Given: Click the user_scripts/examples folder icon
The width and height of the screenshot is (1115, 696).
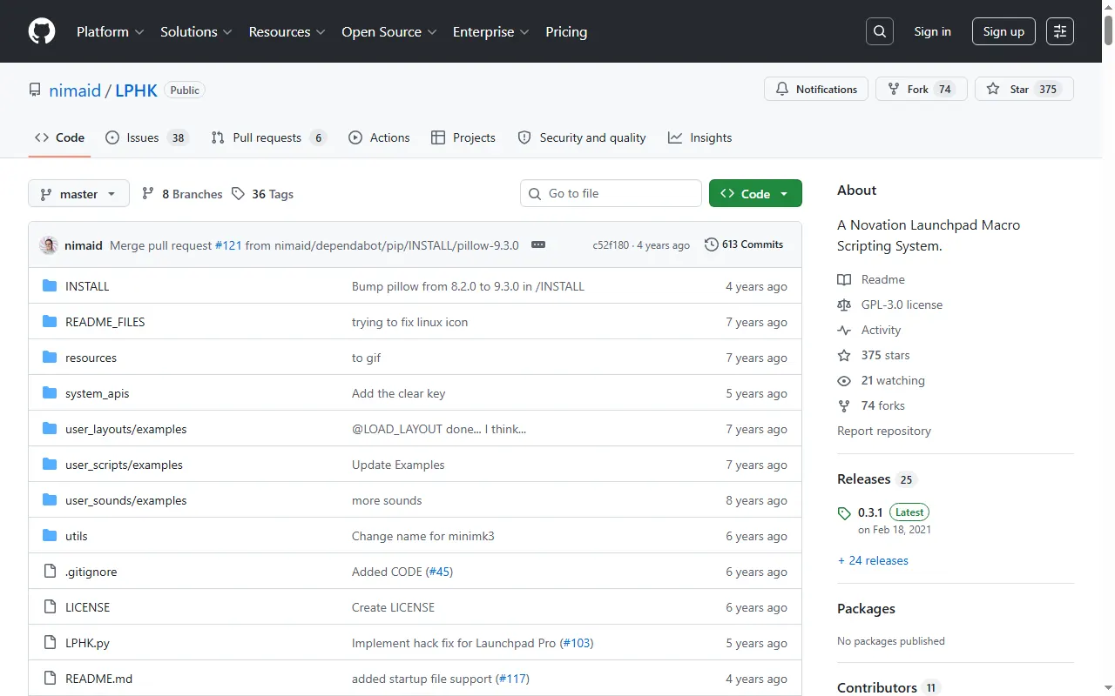Looking at the screenshot, I should pyautogui.click(x=50, y=465).
